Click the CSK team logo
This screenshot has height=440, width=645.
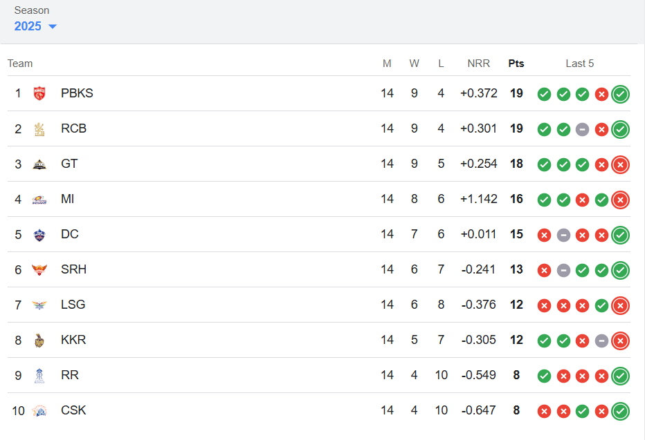(x=39, y=411)
